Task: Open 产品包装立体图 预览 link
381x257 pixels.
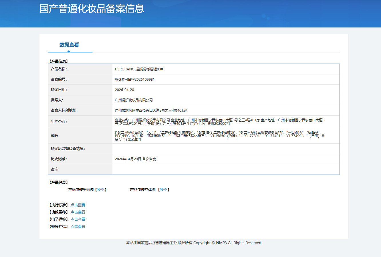Action: [164, 189]
